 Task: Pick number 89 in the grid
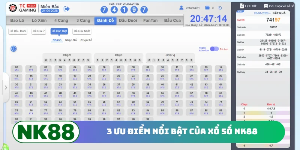point(221,112)
